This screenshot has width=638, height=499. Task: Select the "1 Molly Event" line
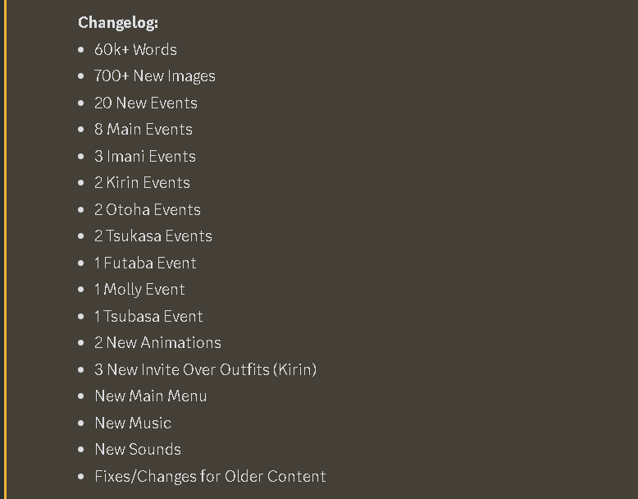[x=139, y=290]
